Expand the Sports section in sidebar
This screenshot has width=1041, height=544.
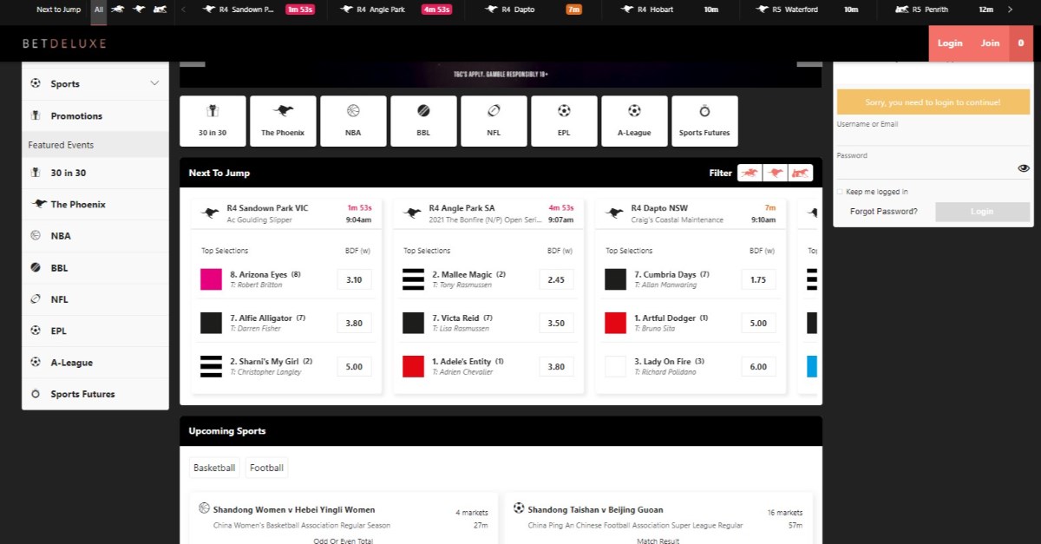[154, 83]
